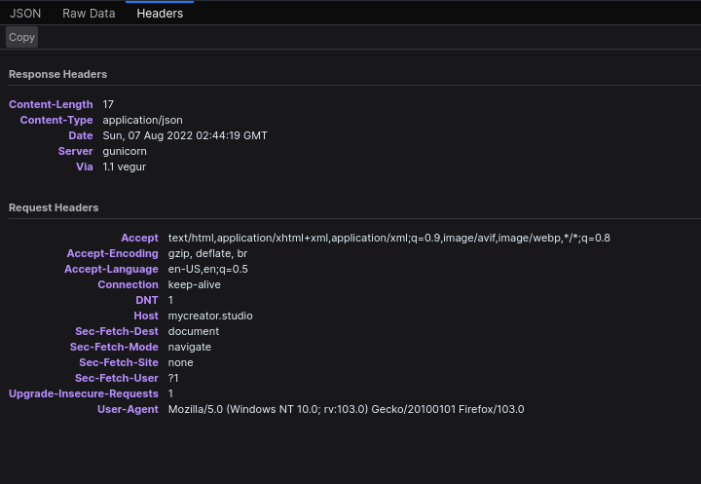This screenshot has width=701, height=484.
Task: Click the Upgrade-Insecure-Requests header name
Action: [84, 393]
